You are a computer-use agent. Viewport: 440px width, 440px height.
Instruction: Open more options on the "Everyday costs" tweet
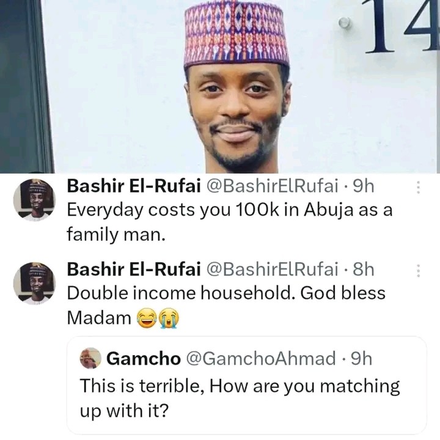tap(418, 187)
